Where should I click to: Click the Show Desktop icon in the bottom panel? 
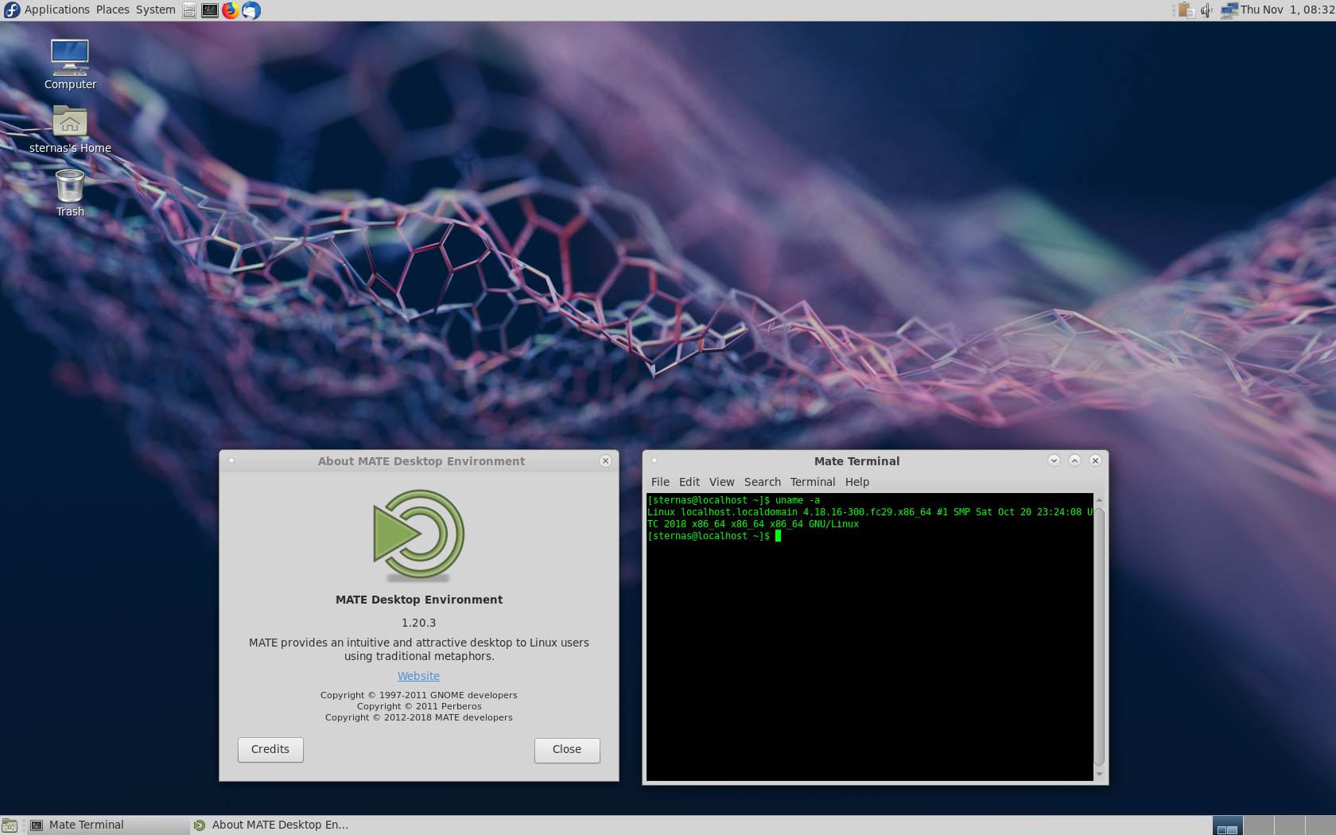coord(10,825)
